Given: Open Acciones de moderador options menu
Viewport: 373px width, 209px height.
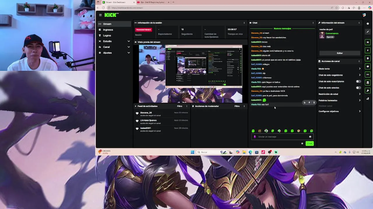Looking at the screenshot, I should [x=244, y=106].
